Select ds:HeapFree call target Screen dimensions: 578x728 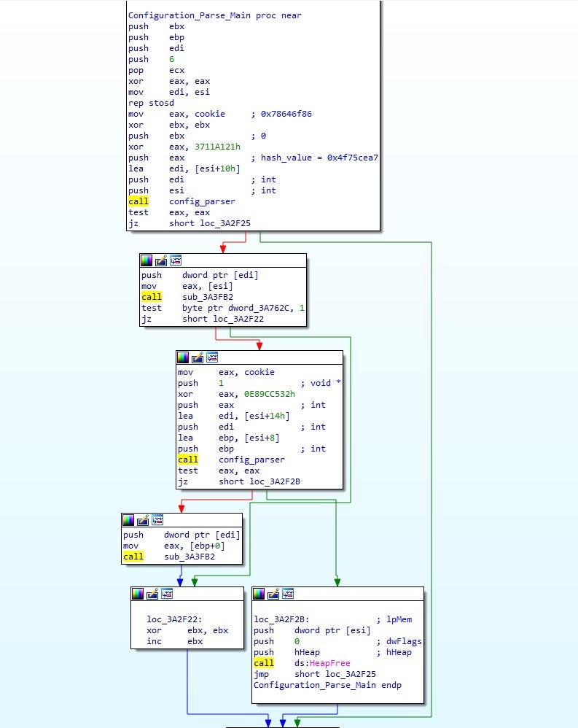coord(322,663)
